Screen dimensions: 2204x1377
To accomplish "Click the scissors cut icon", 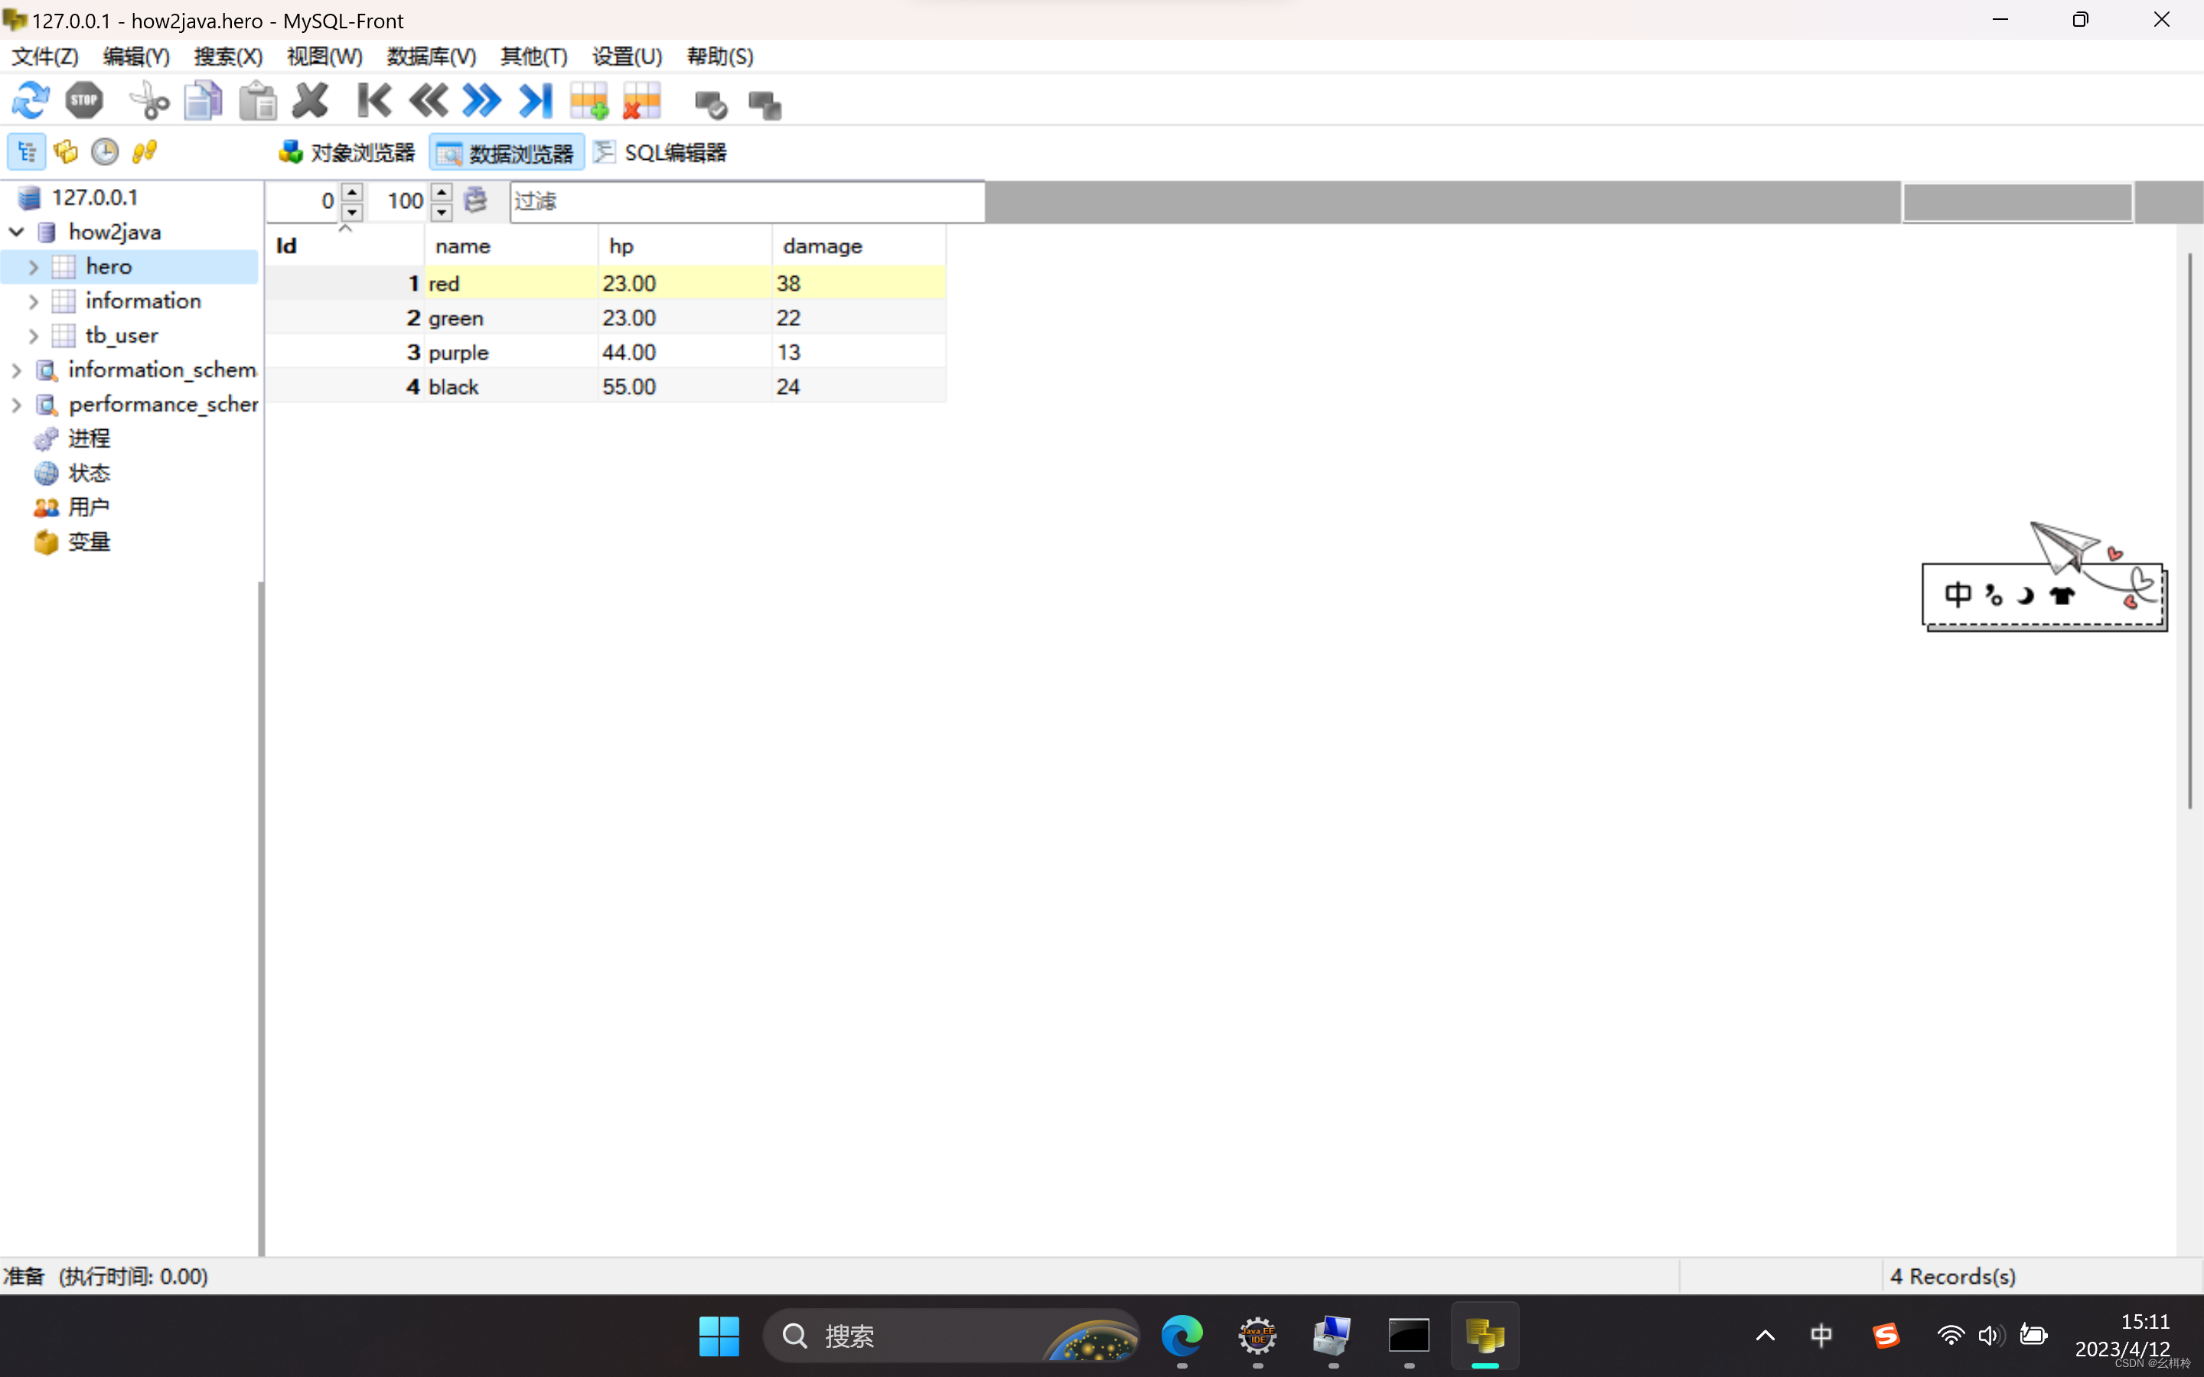I will point(148,100).
